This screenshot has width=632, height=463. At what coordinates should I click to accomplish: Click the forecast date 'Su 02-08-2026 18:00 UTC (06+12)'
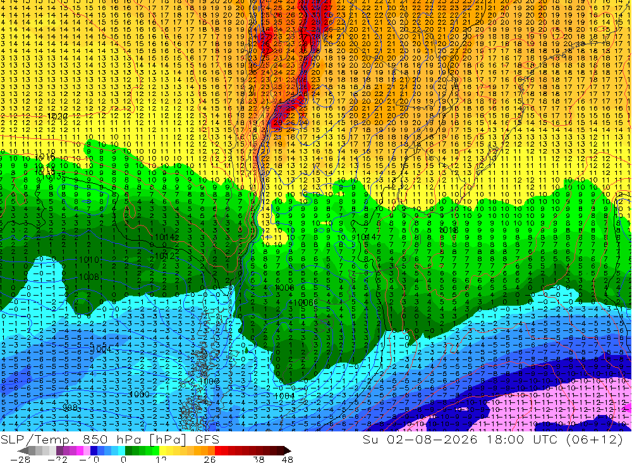point(493,439)
